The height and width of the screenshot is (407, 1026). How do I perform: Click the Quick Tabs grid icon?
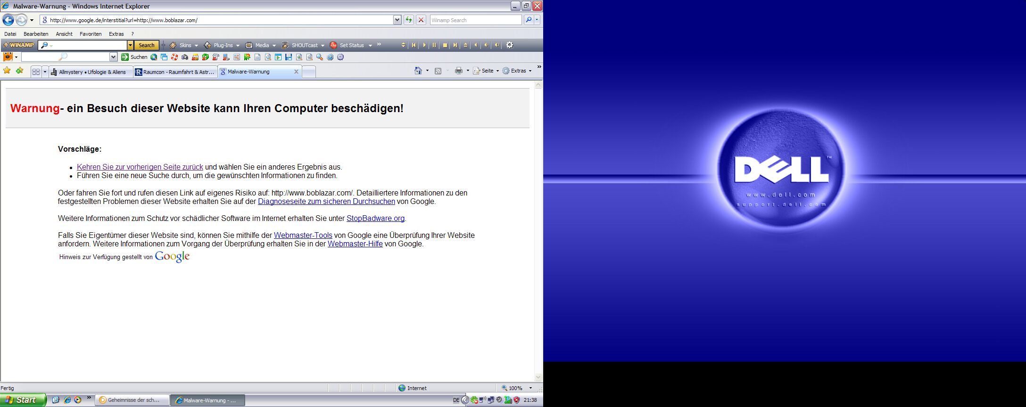[36, 72]
